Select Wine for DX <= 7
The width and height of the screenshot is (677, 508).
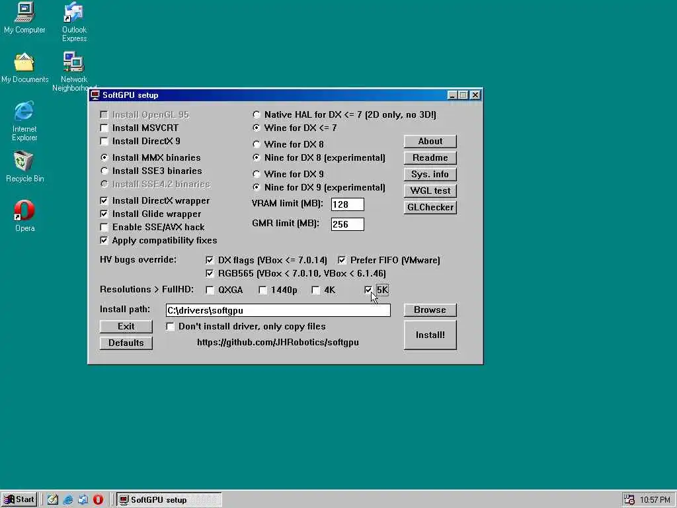(257, 128)
